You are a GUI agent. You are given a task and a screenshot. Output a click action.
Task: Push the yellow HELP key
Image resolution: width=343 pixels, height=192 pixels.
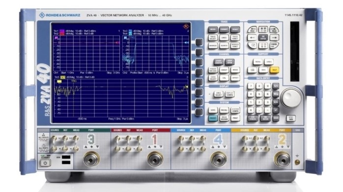[274, 70]
